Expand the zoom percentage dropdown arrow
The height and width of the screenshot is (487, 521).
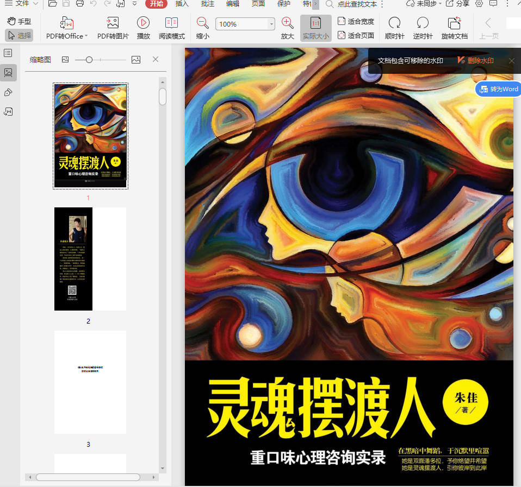(271, 24)
